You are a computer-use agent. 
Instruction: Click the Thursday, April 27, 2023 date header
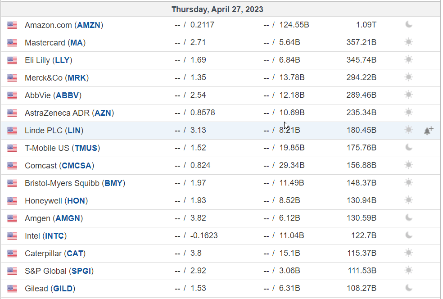[x=217, y=9]
